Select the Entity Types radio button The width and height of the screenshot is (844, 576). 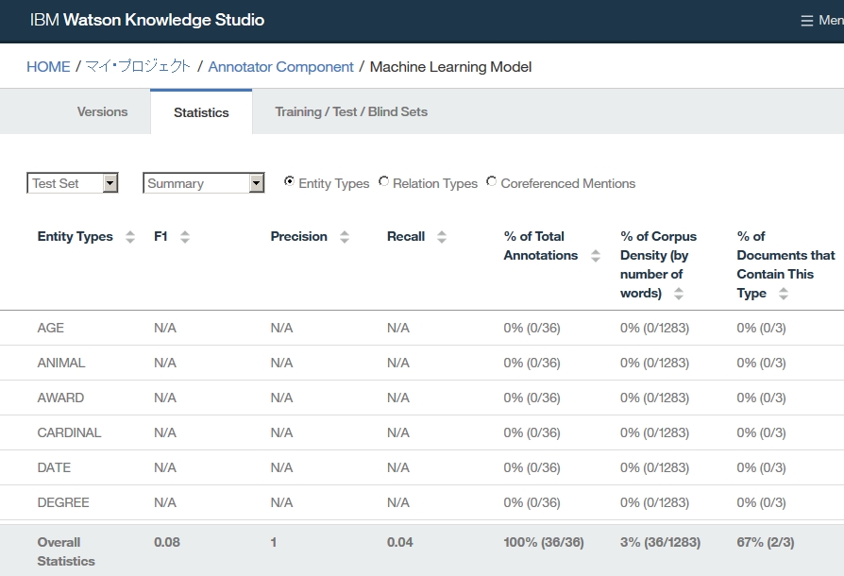[x=290, y=182]
